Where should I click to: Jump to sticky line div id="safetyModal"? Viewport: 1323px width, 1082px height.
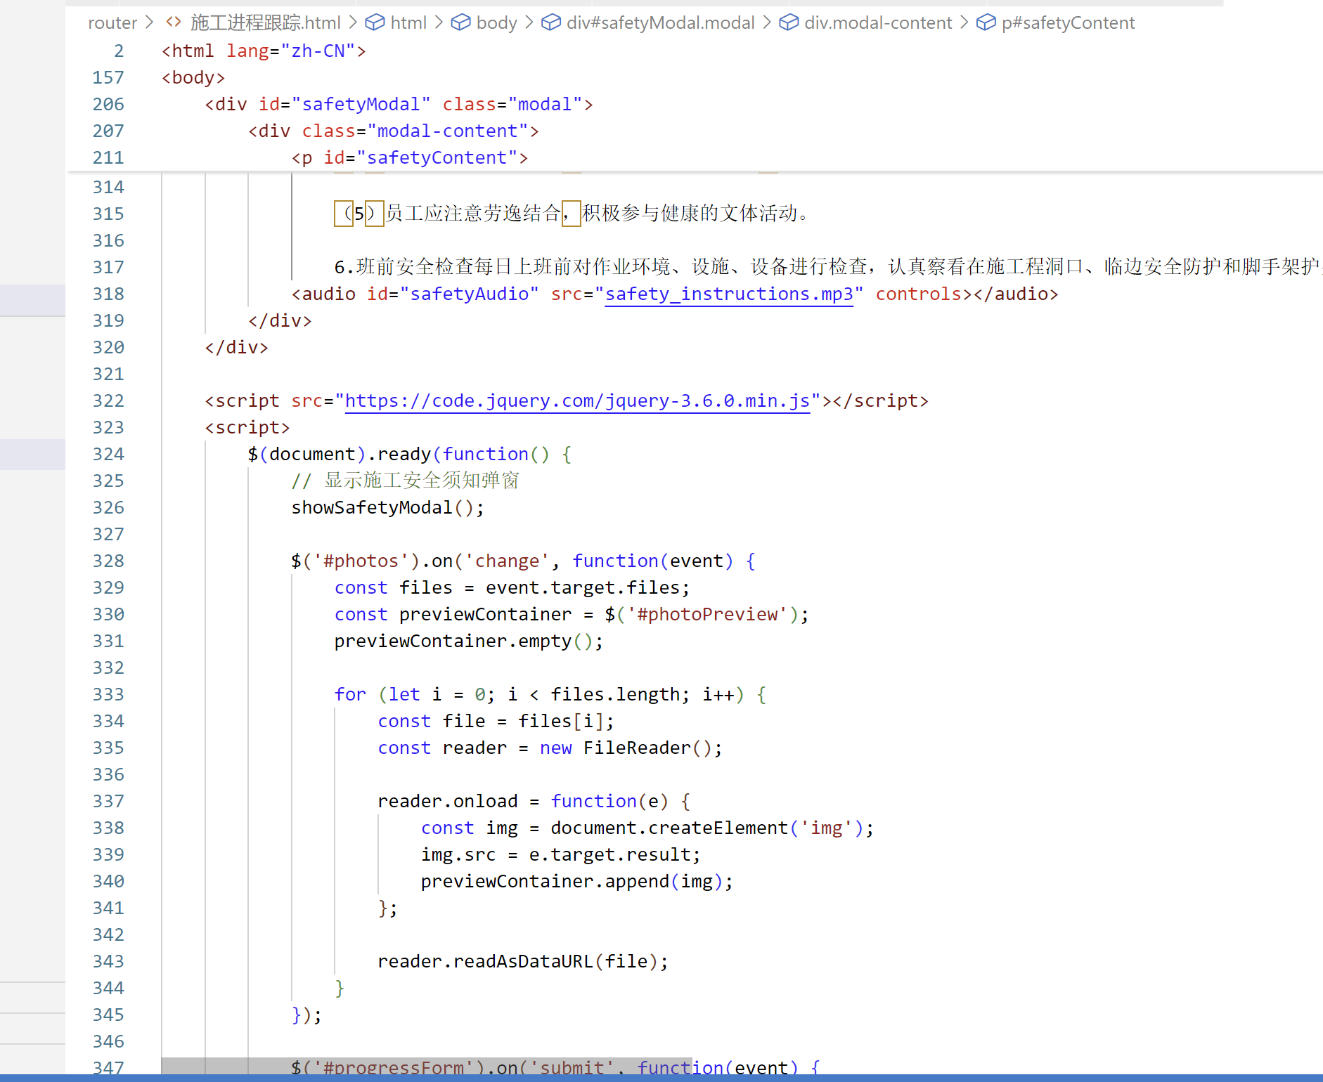click(399, 104)
